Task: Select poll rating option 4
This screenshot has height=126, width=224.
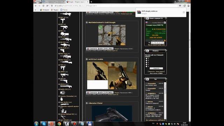Action: point(146,61)
